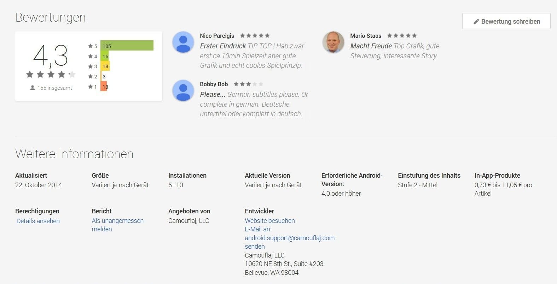
Task: Open Nico Pareigis avatar icon
Action: pos(183,42)
